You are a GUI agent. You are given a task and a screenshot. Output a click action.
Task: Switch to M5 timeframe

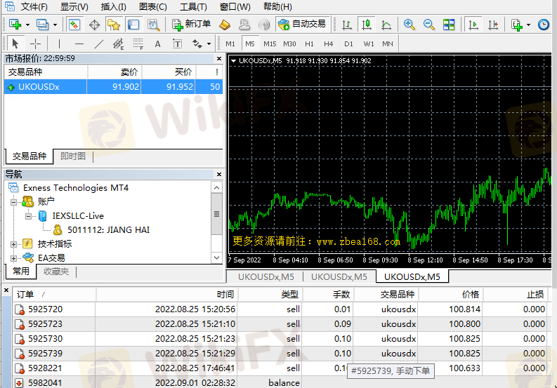250,44
